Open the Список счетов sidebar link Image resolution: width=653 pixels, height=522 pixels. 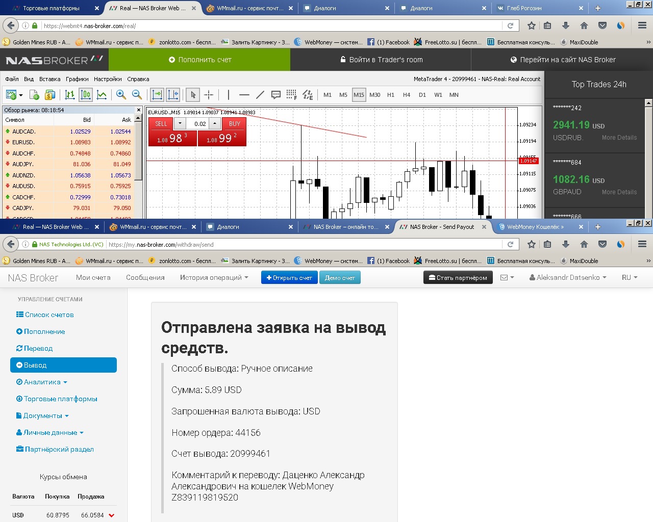point(45,315)
